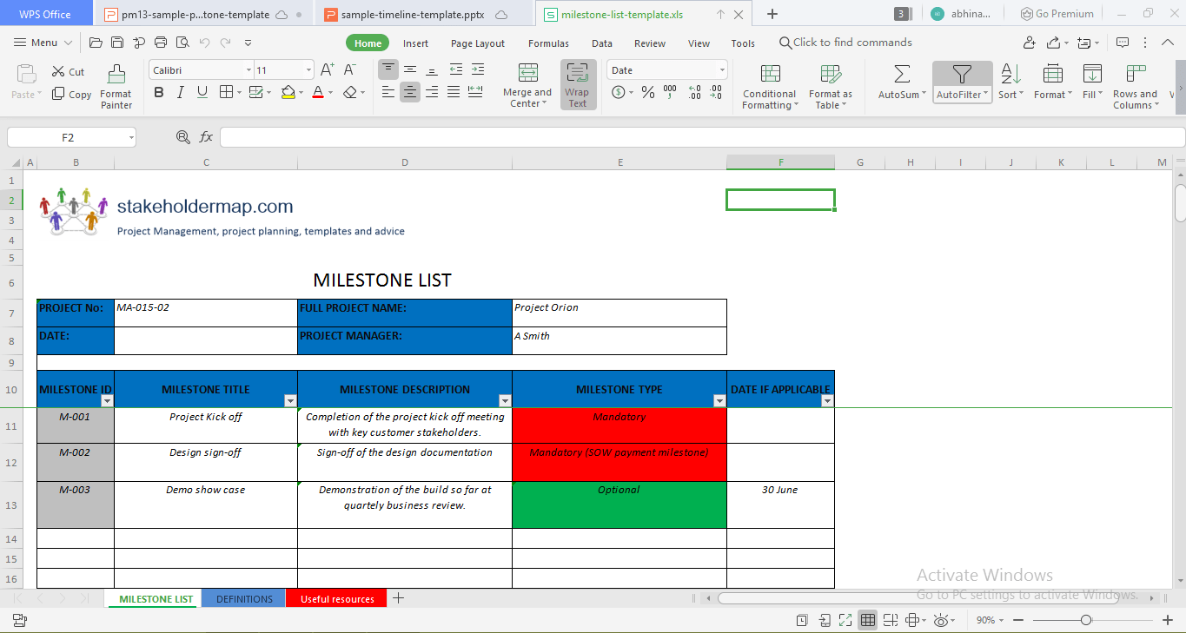The width and height of the screenshot is (1186, 633).
Task: Open Conditional Formatting tool
Action: [769, 75]
